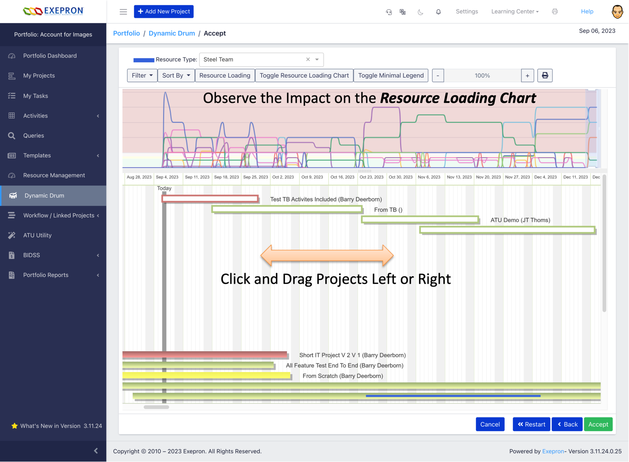Click the Dynamic Drum breadcrumb link
The width and height of the screenshot is (629, 462).
(x=172, y=33)
